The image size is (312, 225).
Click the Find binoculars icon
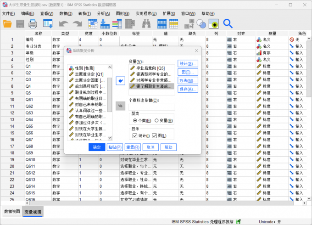[x=146, y=24]
